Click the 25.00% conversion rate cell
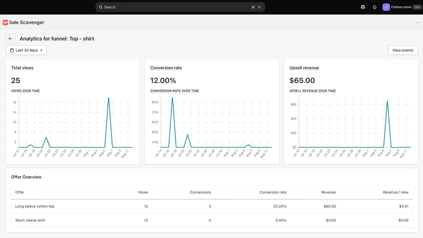 [x=280, y=206]
